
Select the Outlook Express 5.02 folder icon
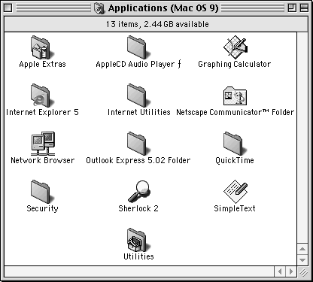(138, 144)
